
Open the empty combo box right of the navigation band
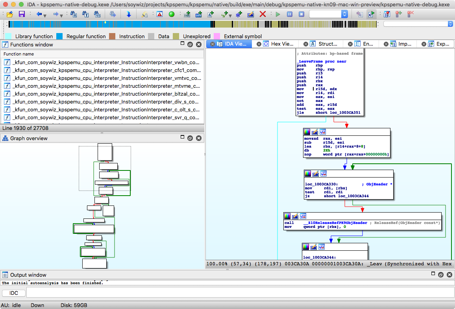pos(450,24)
